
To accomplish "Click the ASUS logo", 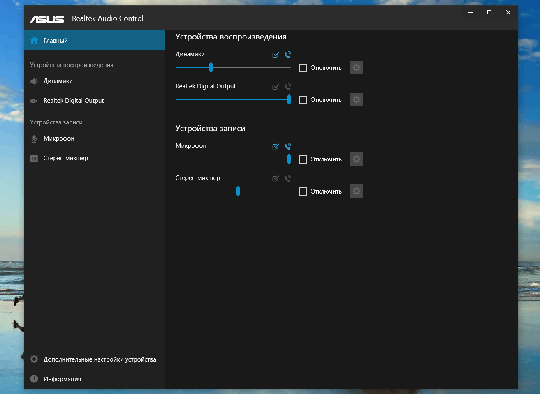I will [x=47, y=19].
